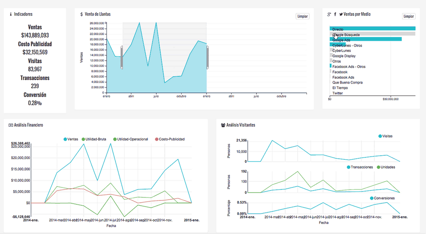426x234 pixels.
Task: Click the right brush handle on sales chart
Action: pos(208,57)
